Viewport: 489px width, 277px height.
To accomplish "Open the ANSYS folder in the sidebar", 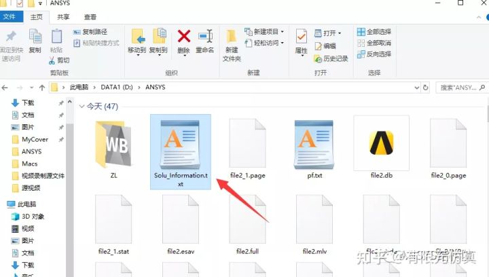I will pos(31,151).
